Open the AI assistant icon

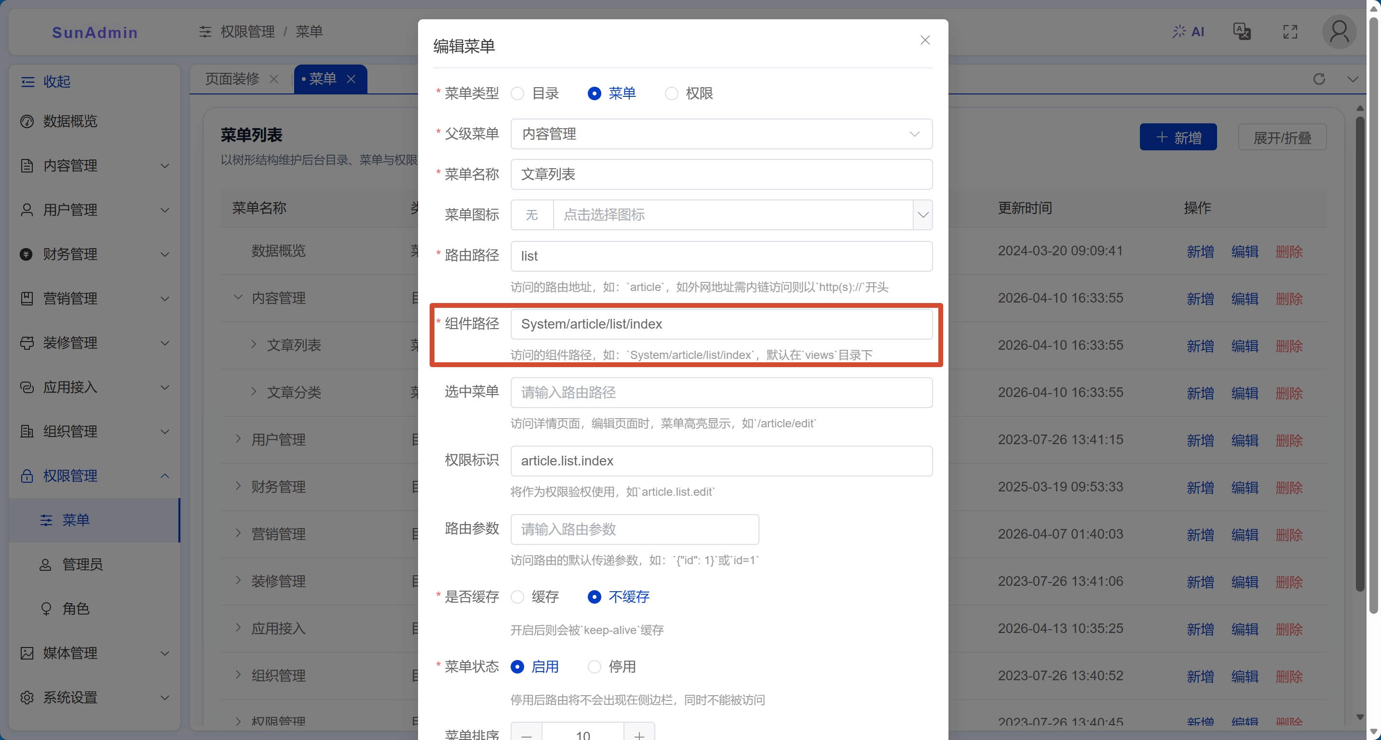pos(1188,32)
